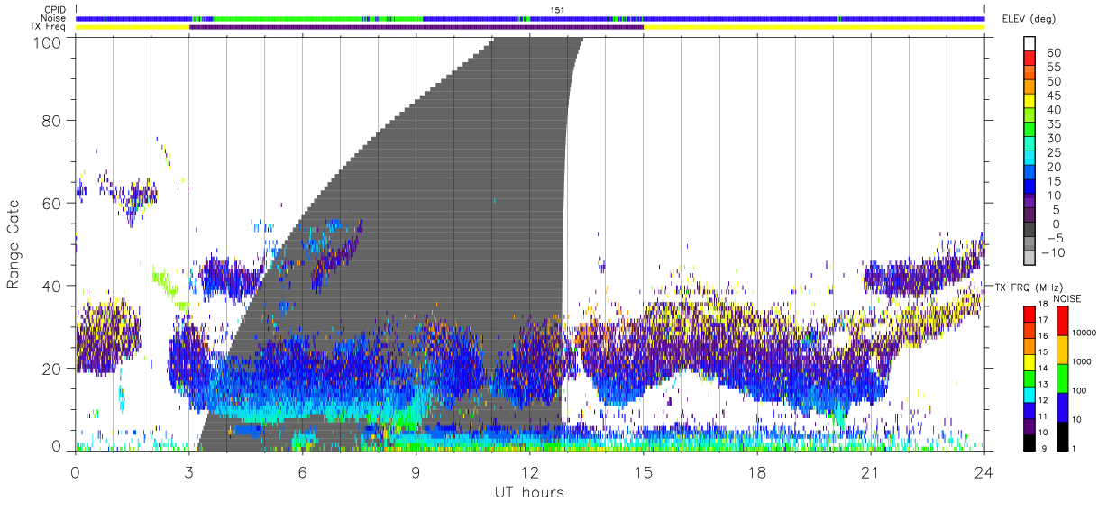Click the '80' tick label on Range Gate axis
Screen dimensions: 1107x511
point(52,121)
